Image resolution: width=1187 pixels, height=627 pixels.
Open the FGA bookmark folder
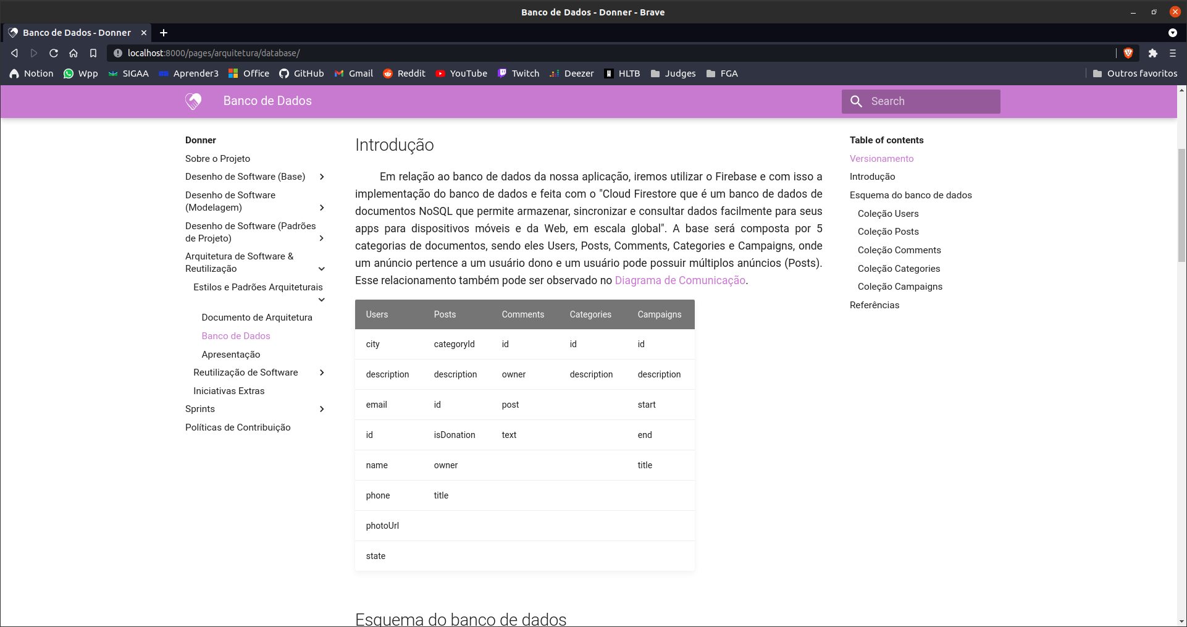(722, 74)
